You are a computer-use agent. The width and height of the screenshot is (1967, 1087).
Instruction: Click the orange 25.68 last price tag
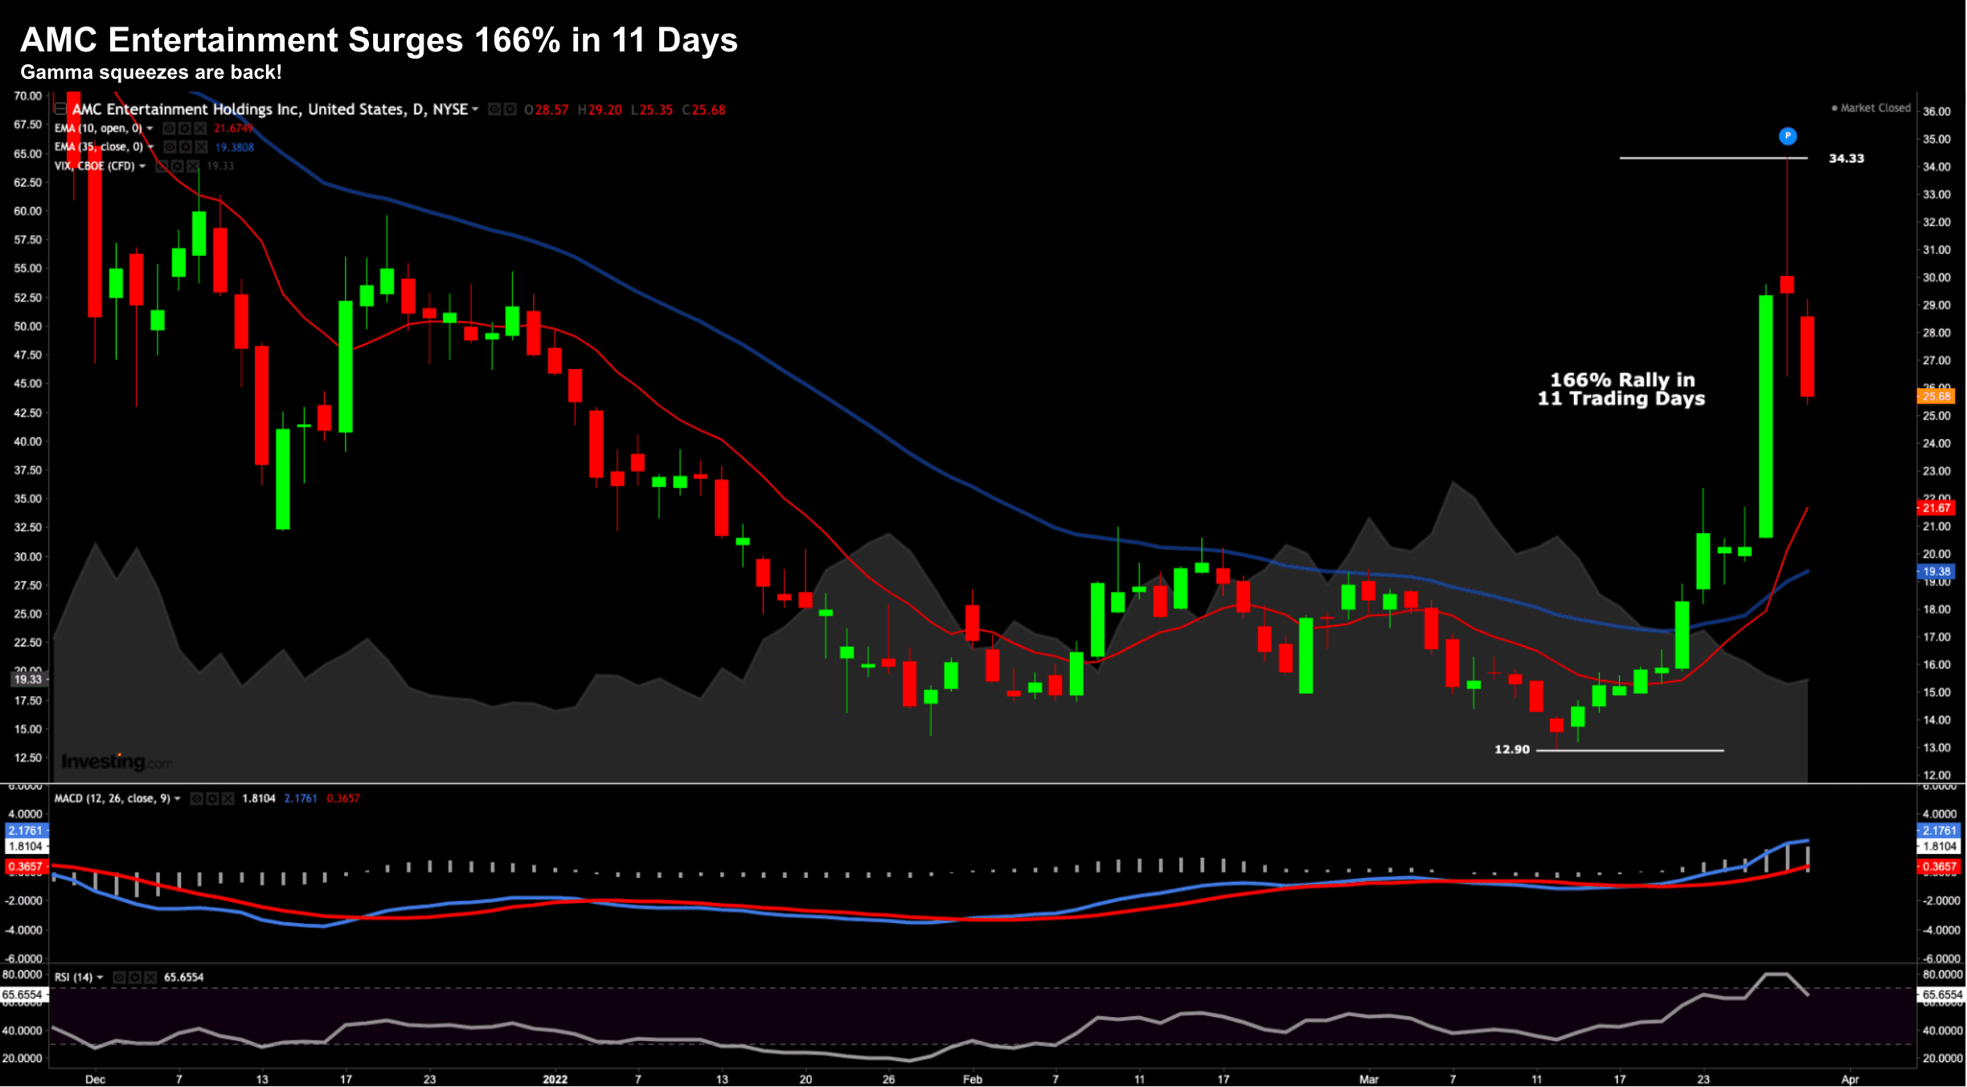click(x=1936, y=396)
